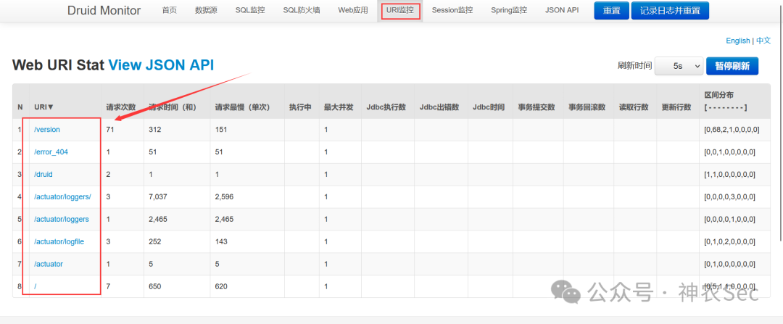Viewport: 783px width, 324px height.
Task: Click request count 7 in root URI row
Action: click(108, 286)
